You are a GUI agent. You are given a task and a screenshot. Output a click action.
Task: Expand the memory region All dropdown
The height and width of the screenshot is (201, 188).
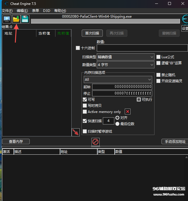pos(118,79)
